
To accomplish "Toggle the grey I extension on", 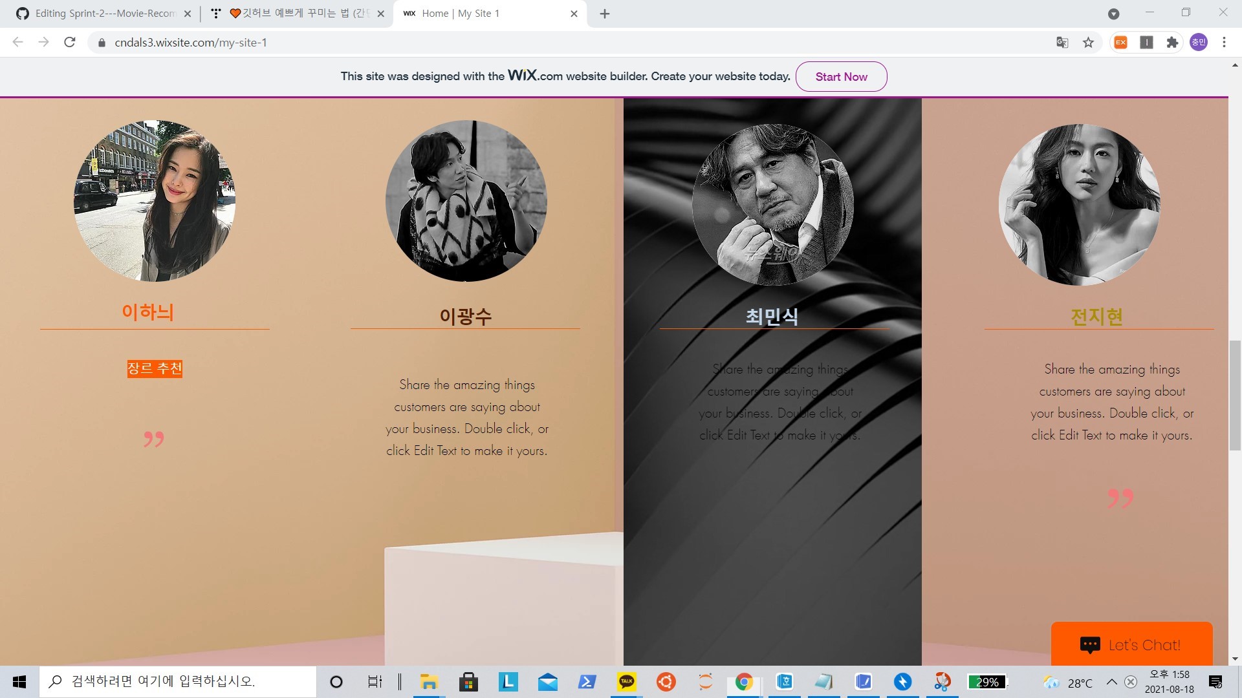I will (x=1147, y=42).
